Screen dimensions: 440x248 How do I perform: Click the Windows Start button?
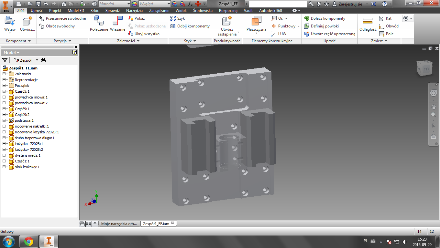[8, 242]
